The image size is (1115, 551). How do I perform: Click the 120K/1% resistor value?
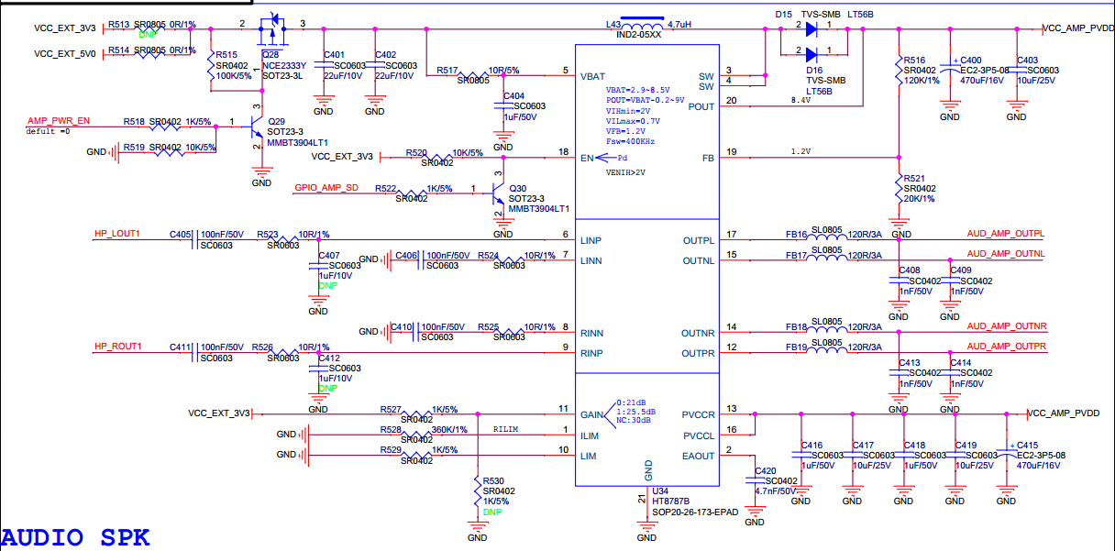(x=921, y=80)
